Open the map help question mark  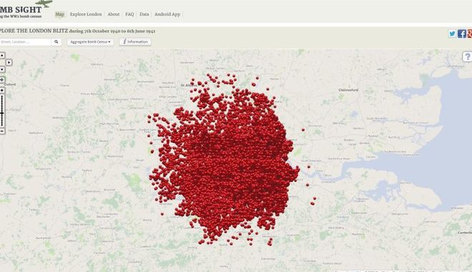(x=468, y=56)
